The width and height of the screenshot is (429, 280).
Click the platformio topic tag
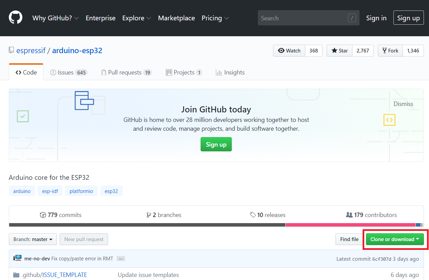tap(81, 191)
